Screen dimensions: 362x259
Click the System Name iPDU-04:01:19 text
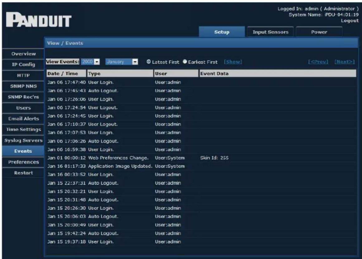coord(324,15)
